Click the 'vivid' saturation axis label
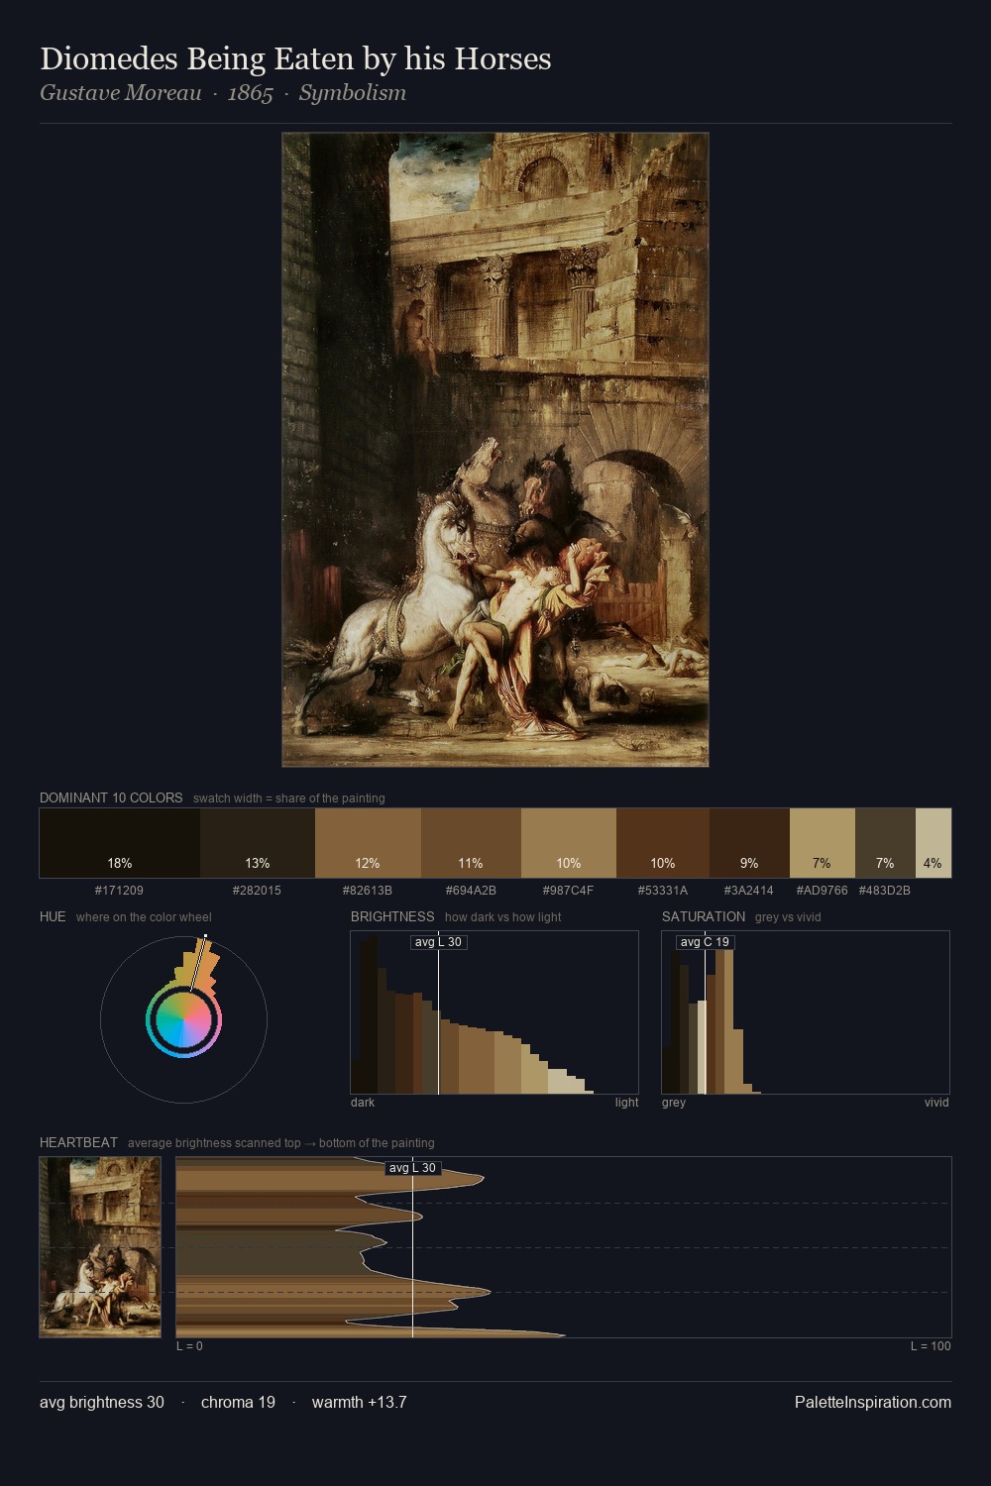991x1486 pixels. coord(936,1103)
